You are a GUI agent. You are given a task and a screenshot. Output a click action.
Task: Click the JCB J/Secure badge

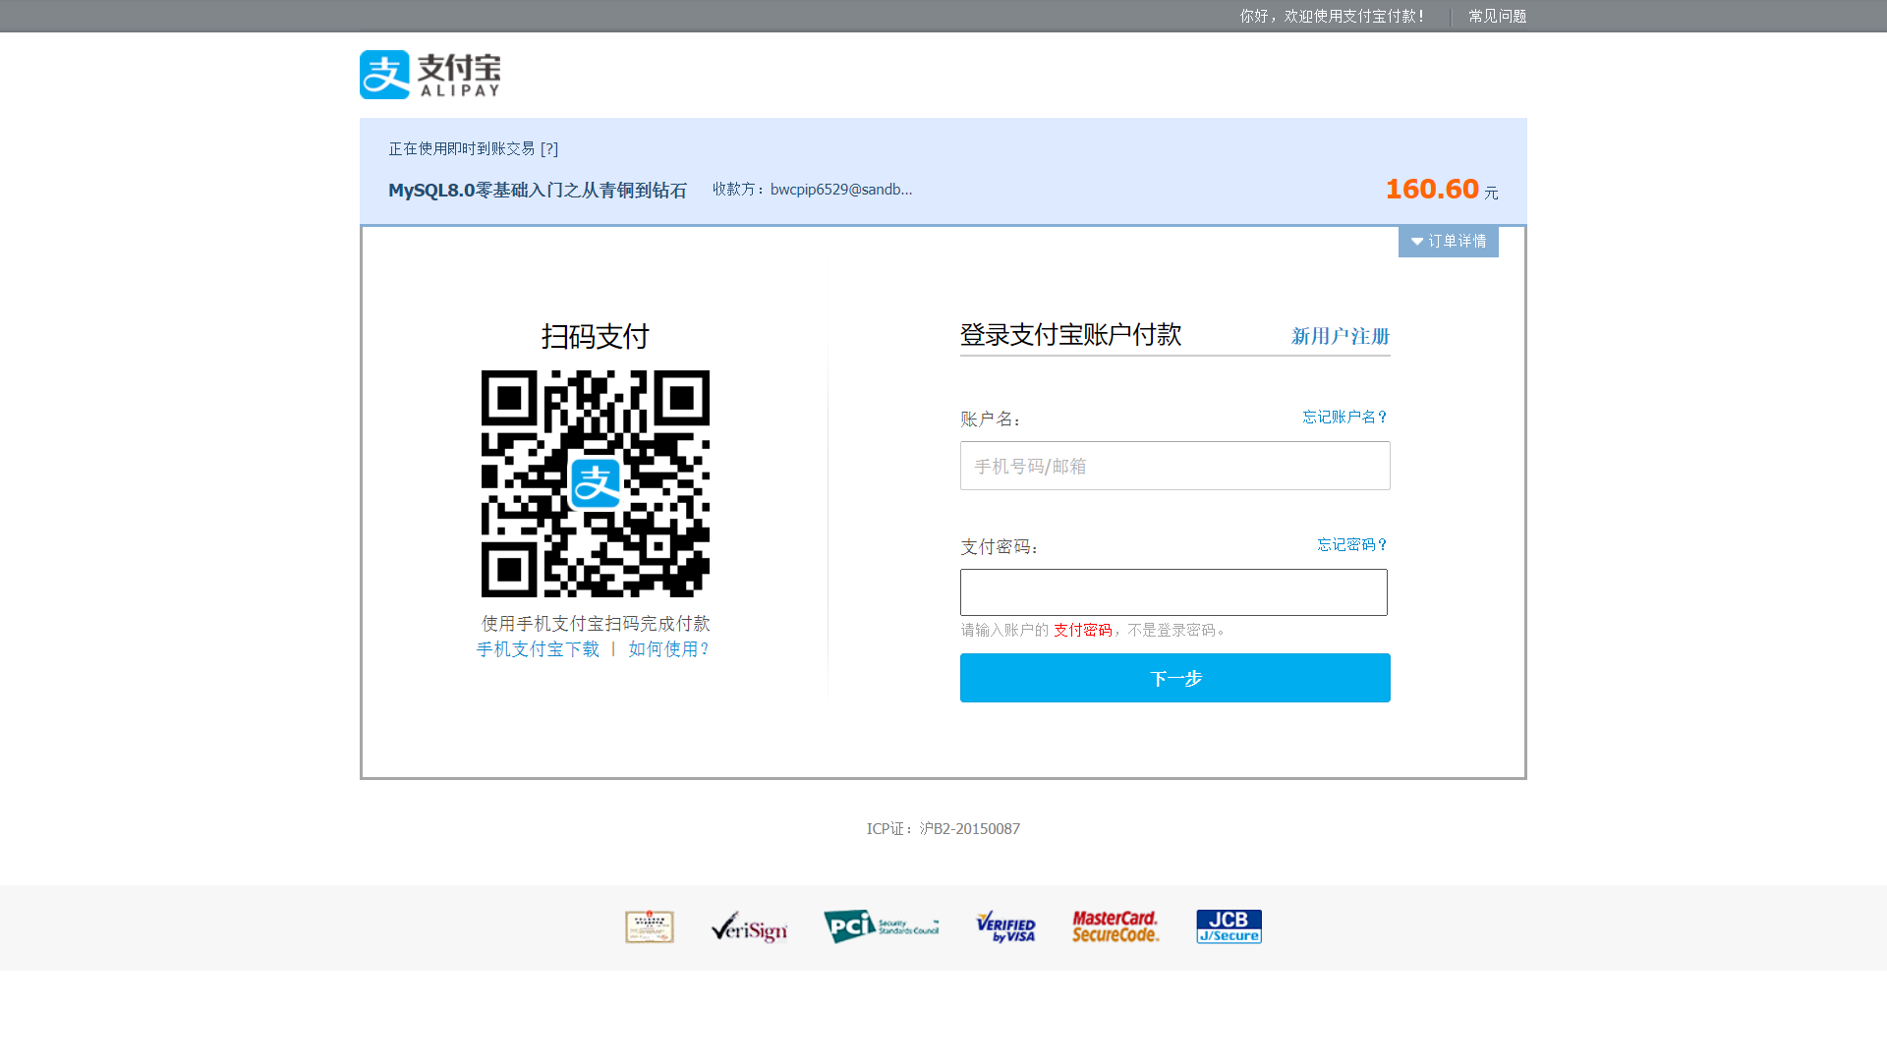(1229, 926)
